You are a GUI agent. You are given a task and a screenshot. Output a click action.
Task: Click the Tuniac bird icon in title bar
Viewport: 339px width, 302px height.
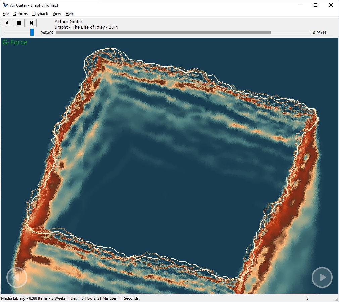(5, 5)
